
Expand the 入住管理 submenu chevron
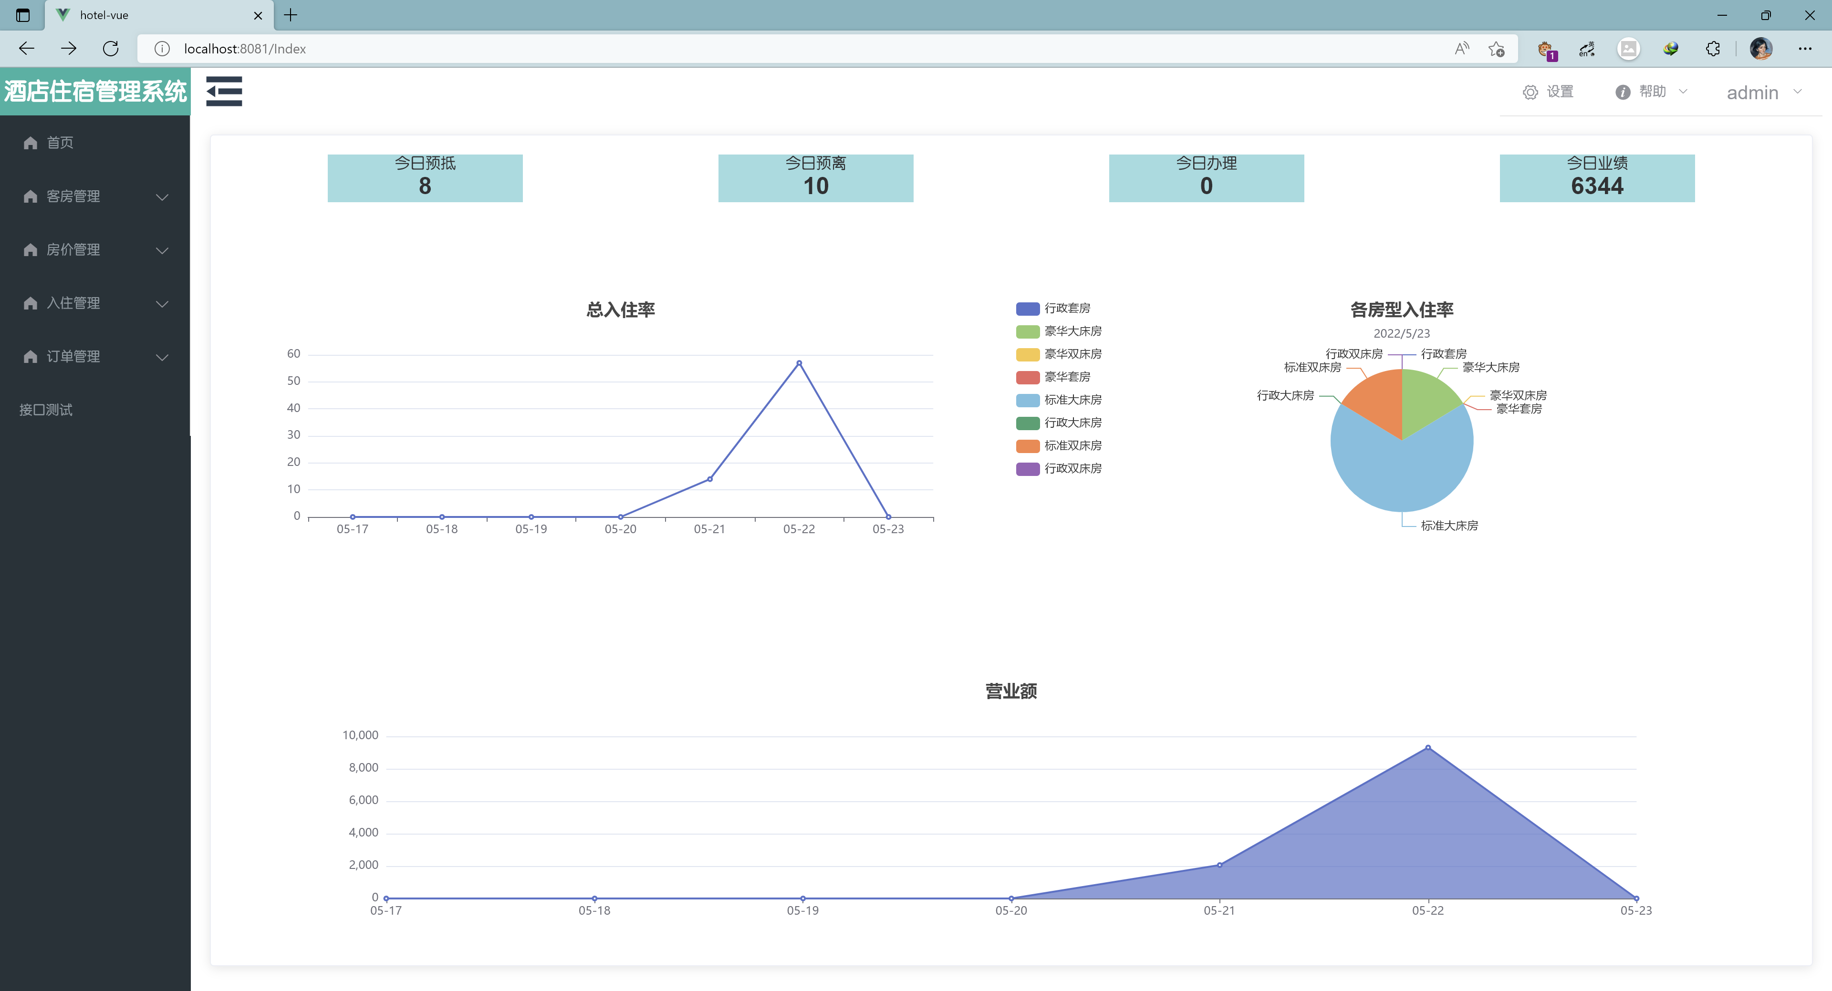[x=162, y=304]
